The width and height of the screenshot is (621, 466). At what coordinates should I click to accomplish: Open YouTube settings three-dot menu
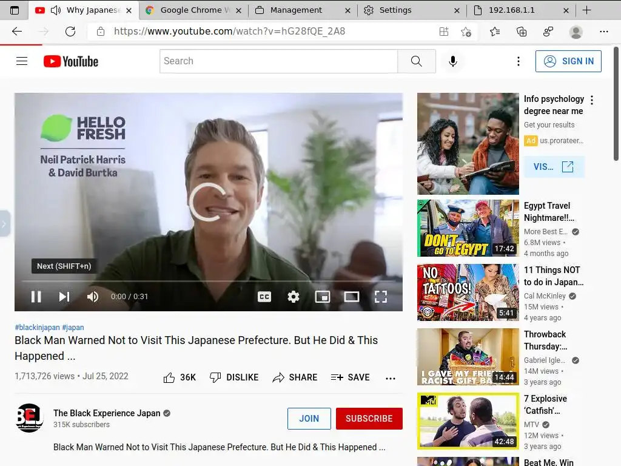click(518, 61)
